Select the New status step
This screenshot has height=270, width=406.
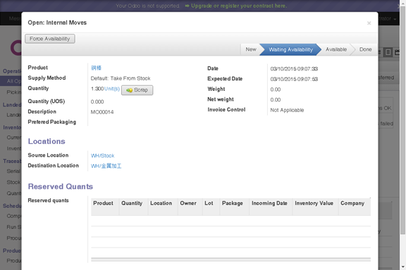pyautogui.click(x=251, y=49)
